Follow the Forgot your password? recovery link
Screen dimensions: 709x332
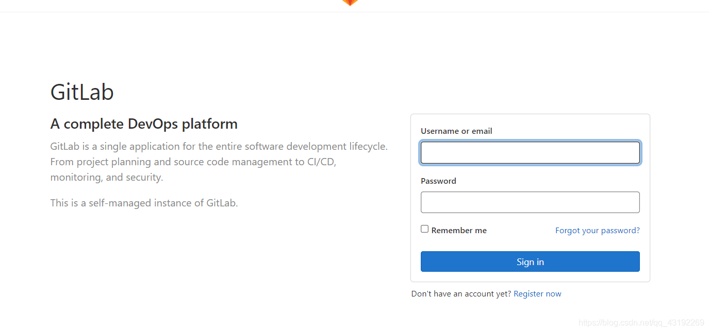pos(597,230)
